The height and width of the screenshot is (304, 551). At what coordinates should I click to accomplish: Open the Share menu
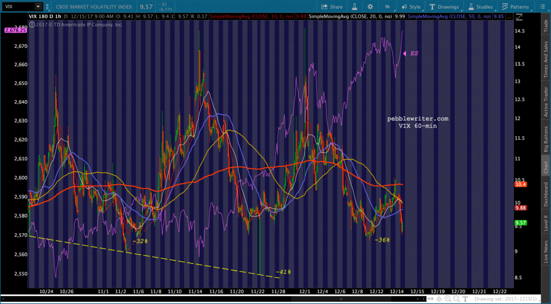331,6
